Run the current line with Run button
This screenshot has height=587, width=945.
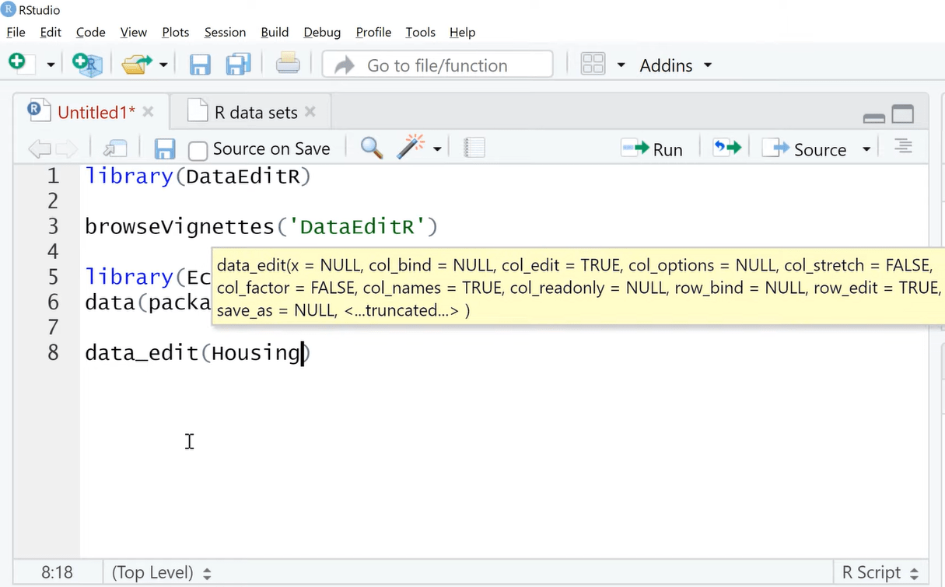coord(652,148)
